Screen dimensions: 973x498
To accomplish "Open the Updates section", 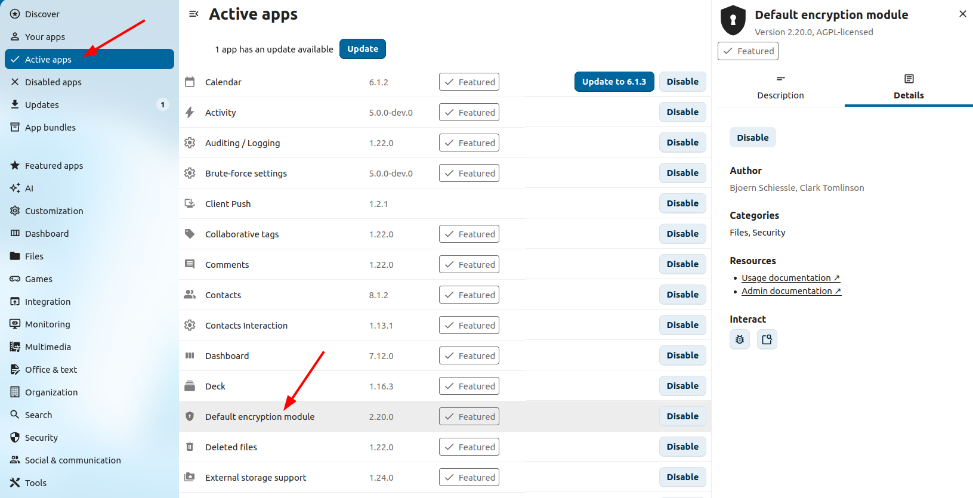I will pos(42,105).
